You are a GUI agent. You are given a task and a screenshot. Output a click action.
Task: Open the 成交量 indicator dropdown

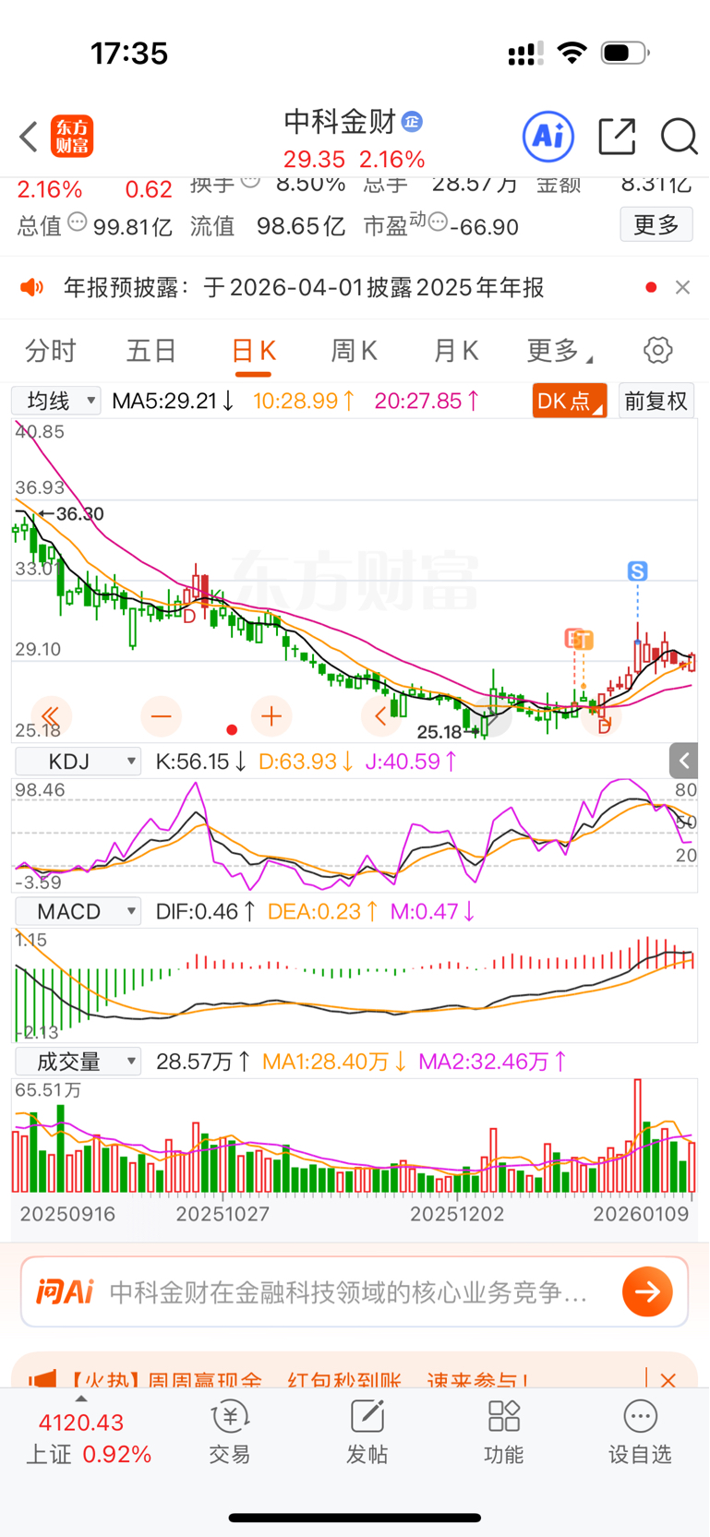click(x=78, y=1062)
